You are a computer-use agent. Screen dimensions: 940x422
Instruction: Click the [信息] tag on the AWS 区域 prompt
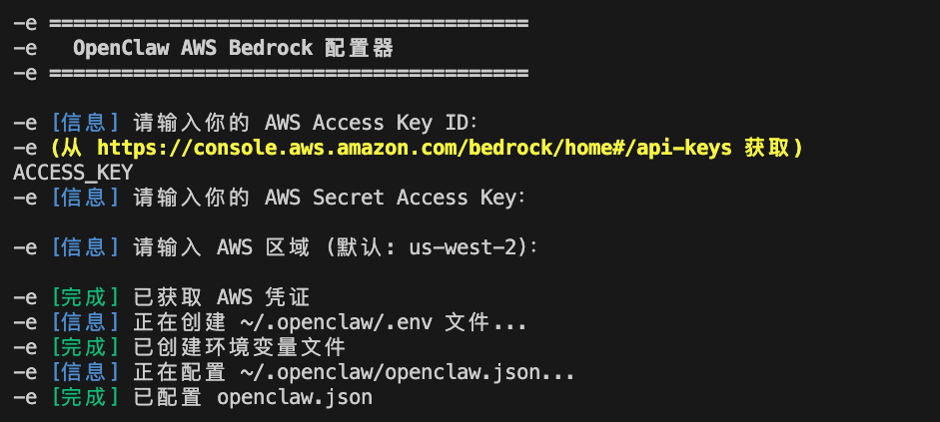tap(85, 247)
